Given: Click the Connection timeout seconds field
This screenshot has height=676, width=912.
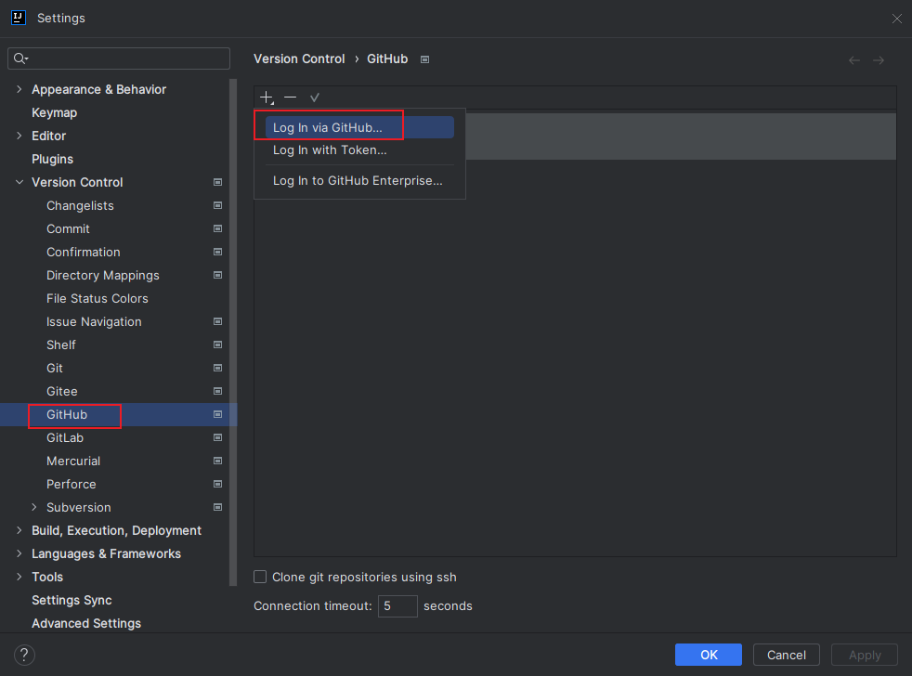Looking at the screenshot, I should click(x=397, y=606).
